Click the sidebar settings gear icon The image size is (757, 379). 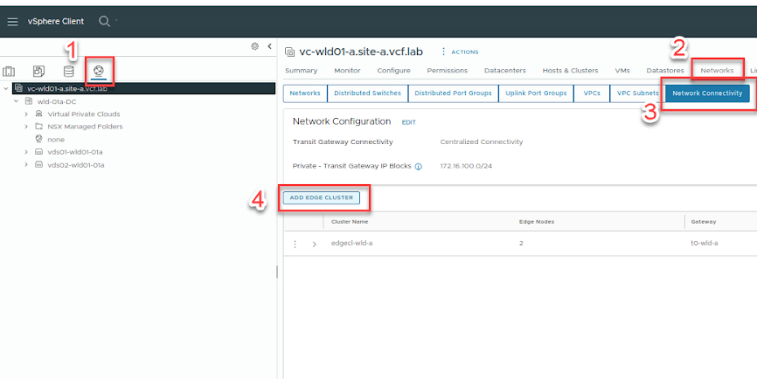coord(254,46)
